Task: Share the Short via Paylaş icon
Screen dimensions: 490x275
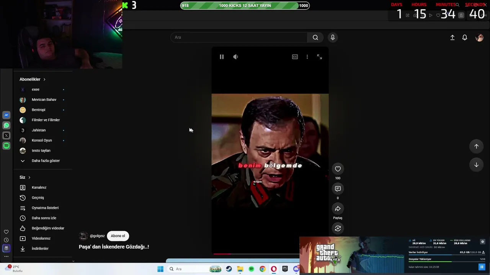Action: tap(338, 209)
